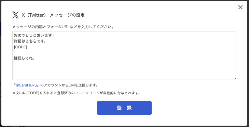Close the message settings dialog
This screenshot has height=127, width=249.
pyautogui.click(x=240, y=7)
